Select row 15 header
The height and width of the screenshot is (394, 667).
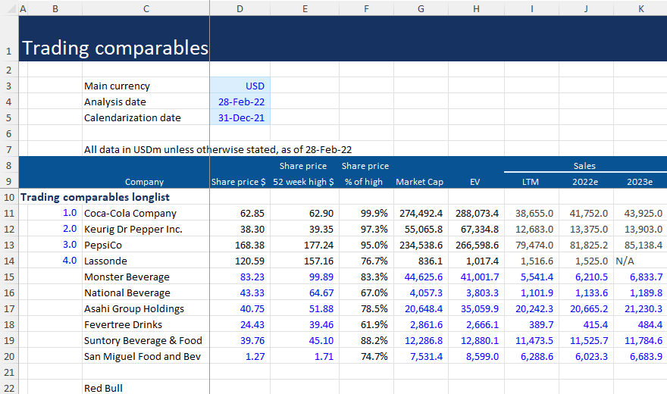pyautogui.click(x=9, y=277)
